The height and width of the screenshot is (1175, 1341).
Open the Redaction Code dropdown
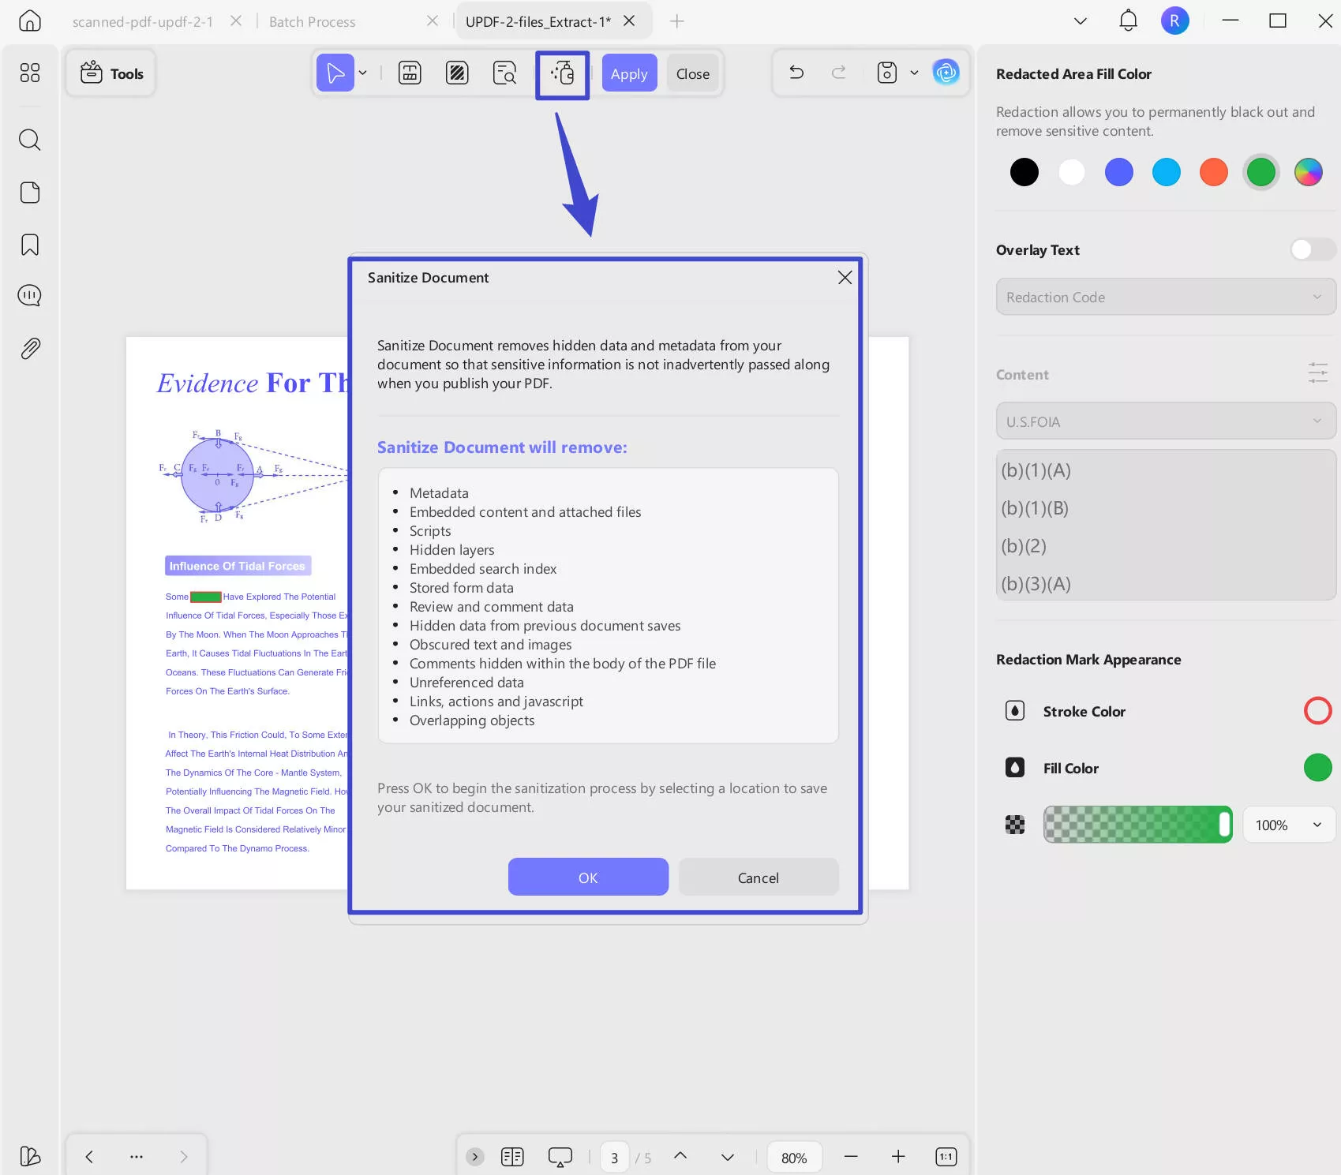coord(1166,297)
